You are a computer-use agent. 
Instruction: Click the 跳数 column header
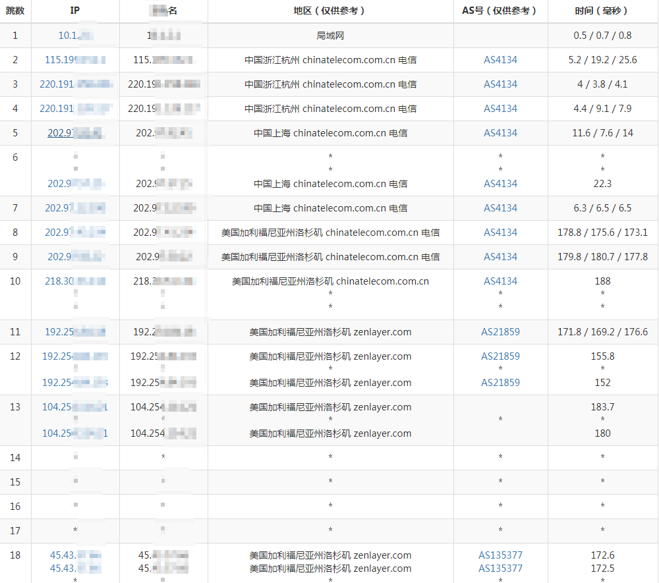[15, 11]
